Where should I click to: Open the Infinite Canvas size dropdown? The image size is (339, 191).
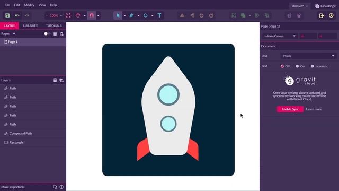tap(280, 36)
